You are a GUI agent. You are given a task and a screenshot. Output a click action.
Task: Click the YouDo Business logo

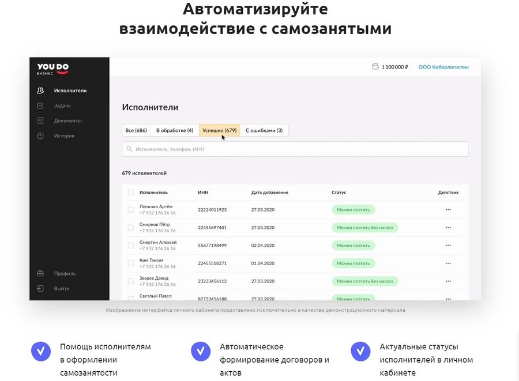pyautogui.click(x=52, y=69)
